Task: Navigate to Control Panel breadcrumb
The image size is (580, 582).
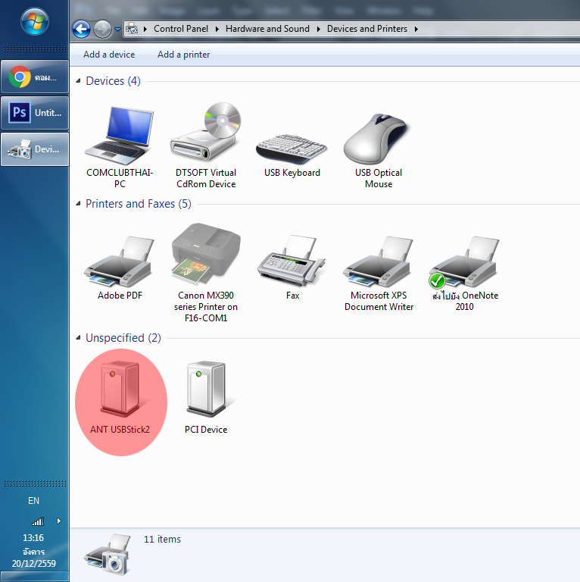Action: pyautogui.click(x=181, y=29)
